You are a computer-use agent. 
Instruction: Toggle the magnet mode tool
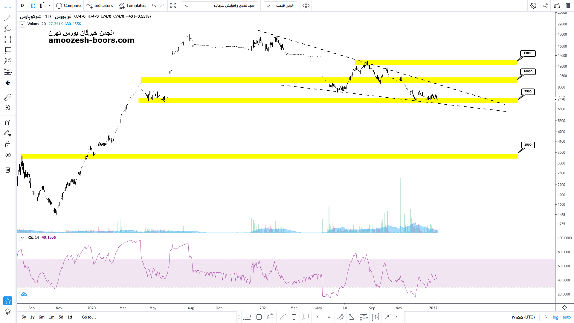[x=8, y=123]
